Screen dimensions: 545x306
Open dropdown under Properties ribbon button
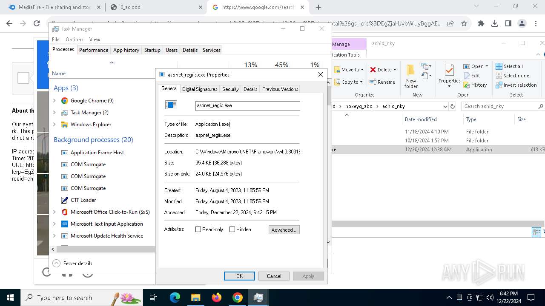[449, 86]
